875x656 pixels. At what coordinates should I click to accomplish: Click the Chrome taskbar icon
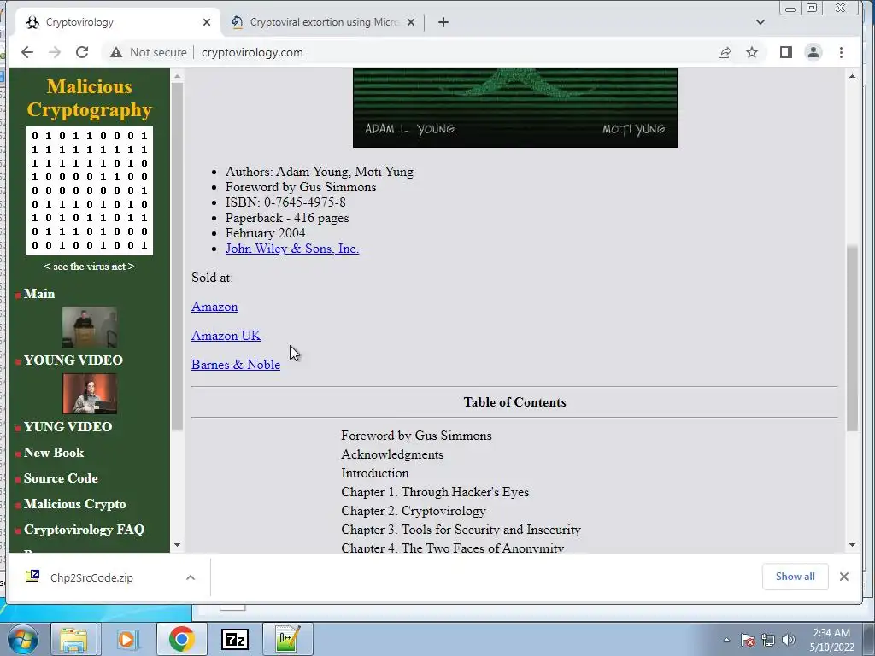click(181, 639)
